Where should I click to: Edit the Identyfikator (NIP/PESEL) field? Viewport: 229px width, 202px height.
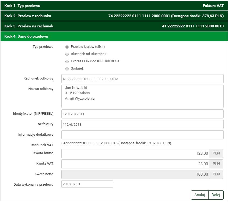tap(142, 114)
